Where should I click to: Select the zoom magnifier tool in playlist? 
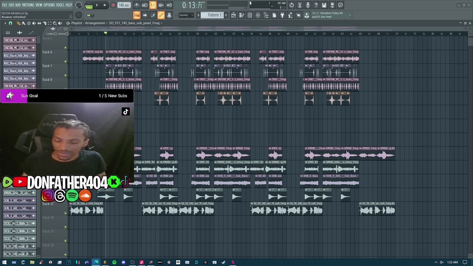click(55, 23)
